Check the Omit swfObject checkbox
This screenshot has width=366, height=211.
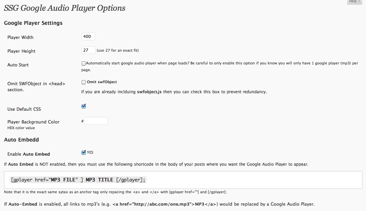83,82
